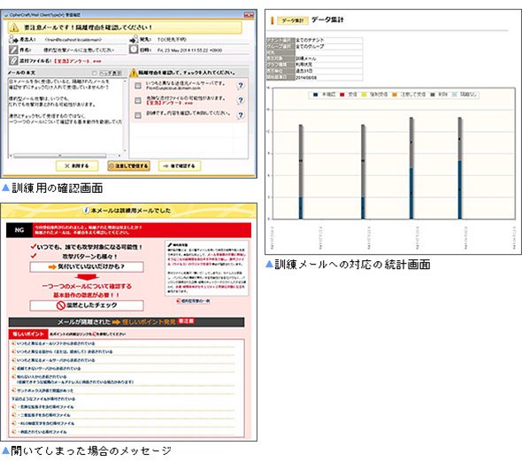The height and width of the screenshot is (462, 522).
Task: Click the icon before 標的型攻撃の一例 link
Action: (179, 301)
